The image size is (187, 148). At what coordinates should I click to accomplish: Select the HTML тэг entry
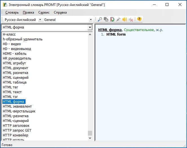coord(10,97)
